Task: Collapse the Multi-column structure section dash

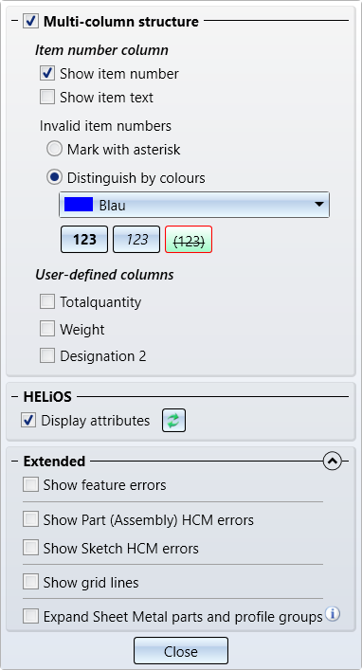Action: click(15, 21)
